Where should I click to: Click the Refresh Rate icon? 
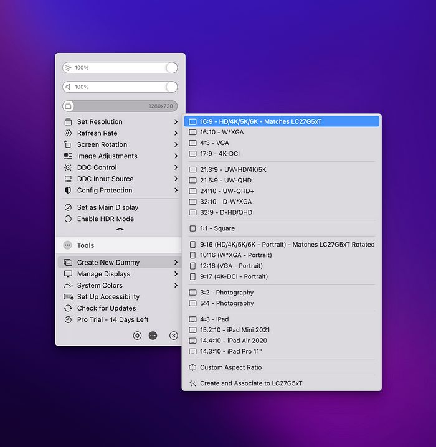(68, 133)
